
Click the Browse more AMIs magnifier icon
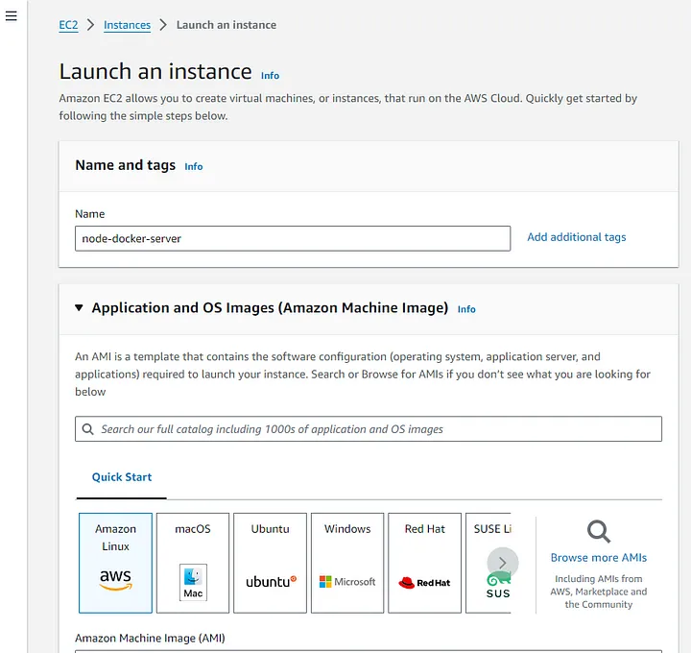pyautogui.click(x=599, y=531)
